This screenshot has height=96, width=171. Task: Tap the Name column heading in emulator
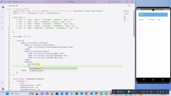pos(141,19)
